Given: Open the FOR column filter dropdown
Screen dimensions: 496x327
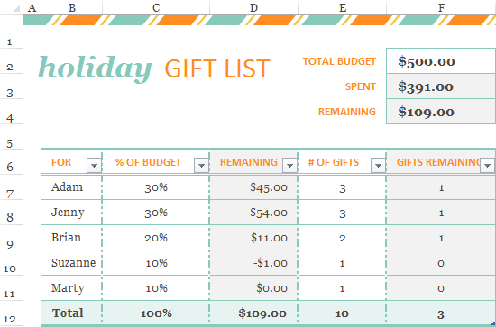Looking at the screenshot, I should (94, 165).
